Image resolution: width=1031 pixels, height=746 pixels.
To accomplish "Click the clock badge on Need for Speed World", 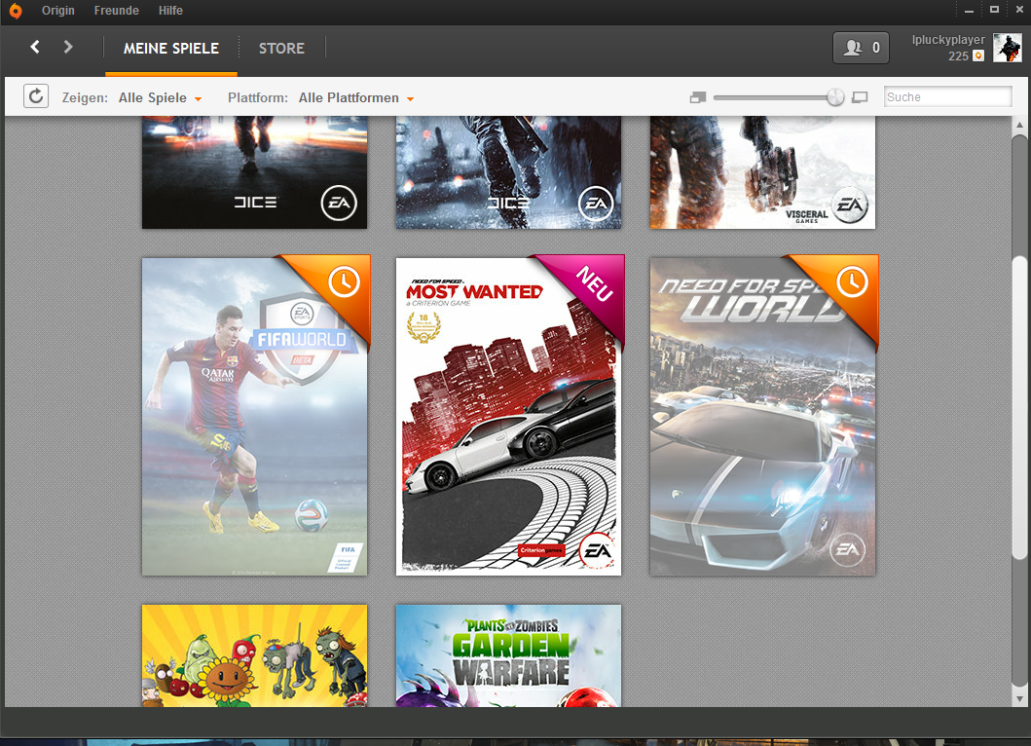I will click(852, 283).
